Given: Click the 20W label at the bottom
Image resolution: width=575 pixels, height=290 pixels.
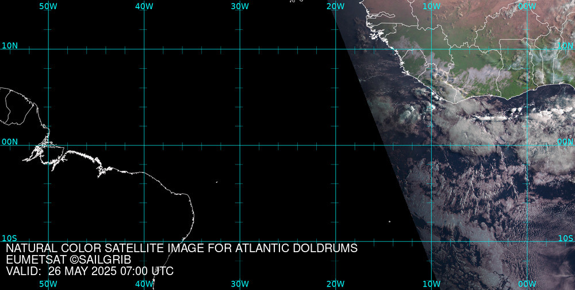Looking at the screenshot, I should coord(336,284).
